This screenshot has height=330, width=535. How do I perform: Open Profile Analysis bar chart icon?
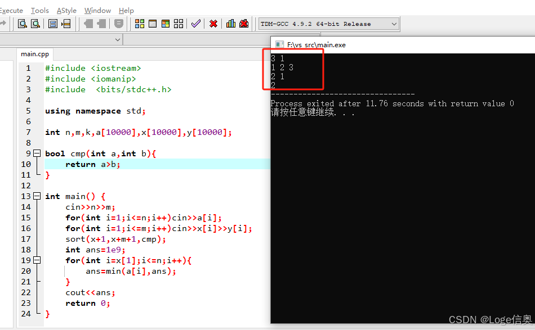pyautogui.click(x=231, y=24)
